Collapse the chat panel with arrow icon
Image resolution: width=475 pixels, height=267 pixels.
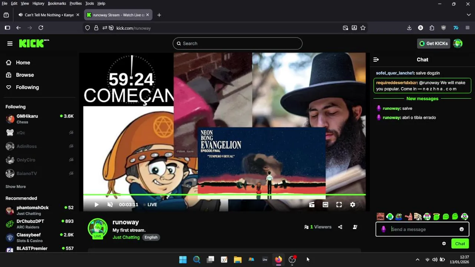click(376, 60)
